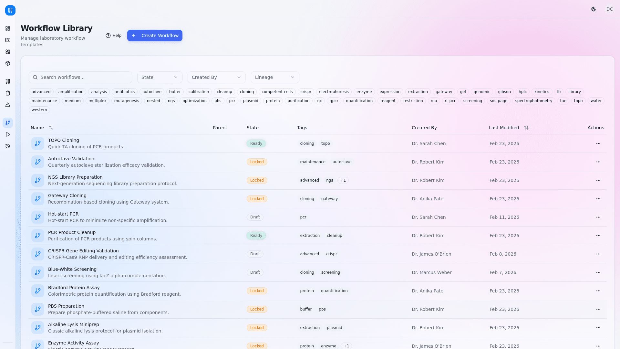Open the clipboard protocols icon in sidebar
Screen dimensions: 620x349
coord(8,93)
